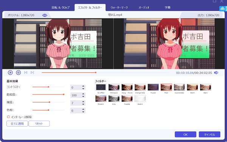Screen dimensions: 227x142
Task: Increase hue value with up arrow
Action: (83, 110)
